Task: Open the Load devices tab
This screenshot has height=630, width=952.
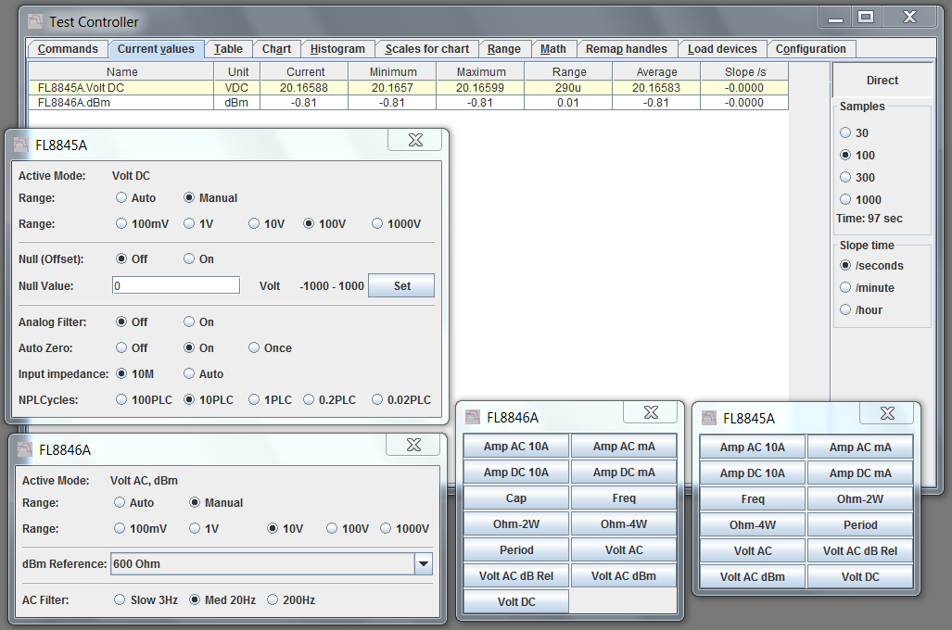Action: (722, 49)
